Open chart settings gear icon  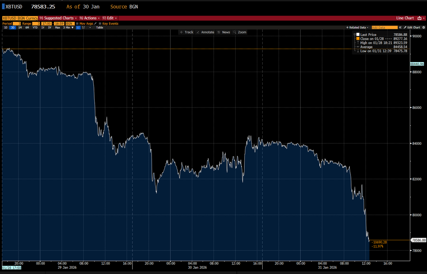point(423,27)
